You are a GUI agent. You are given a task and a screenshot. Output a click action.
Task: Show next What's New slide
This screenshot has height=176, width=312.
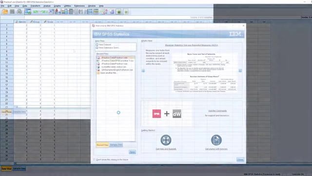pos(240,70)
